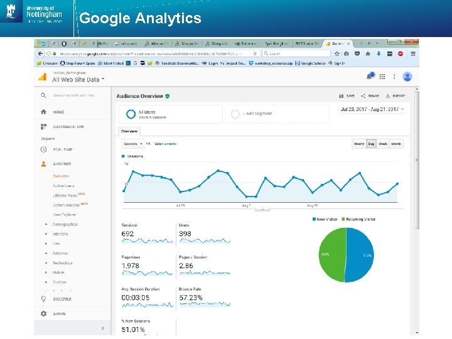Click the Select a metric link
452x339 pixels.
coord(166,144)
